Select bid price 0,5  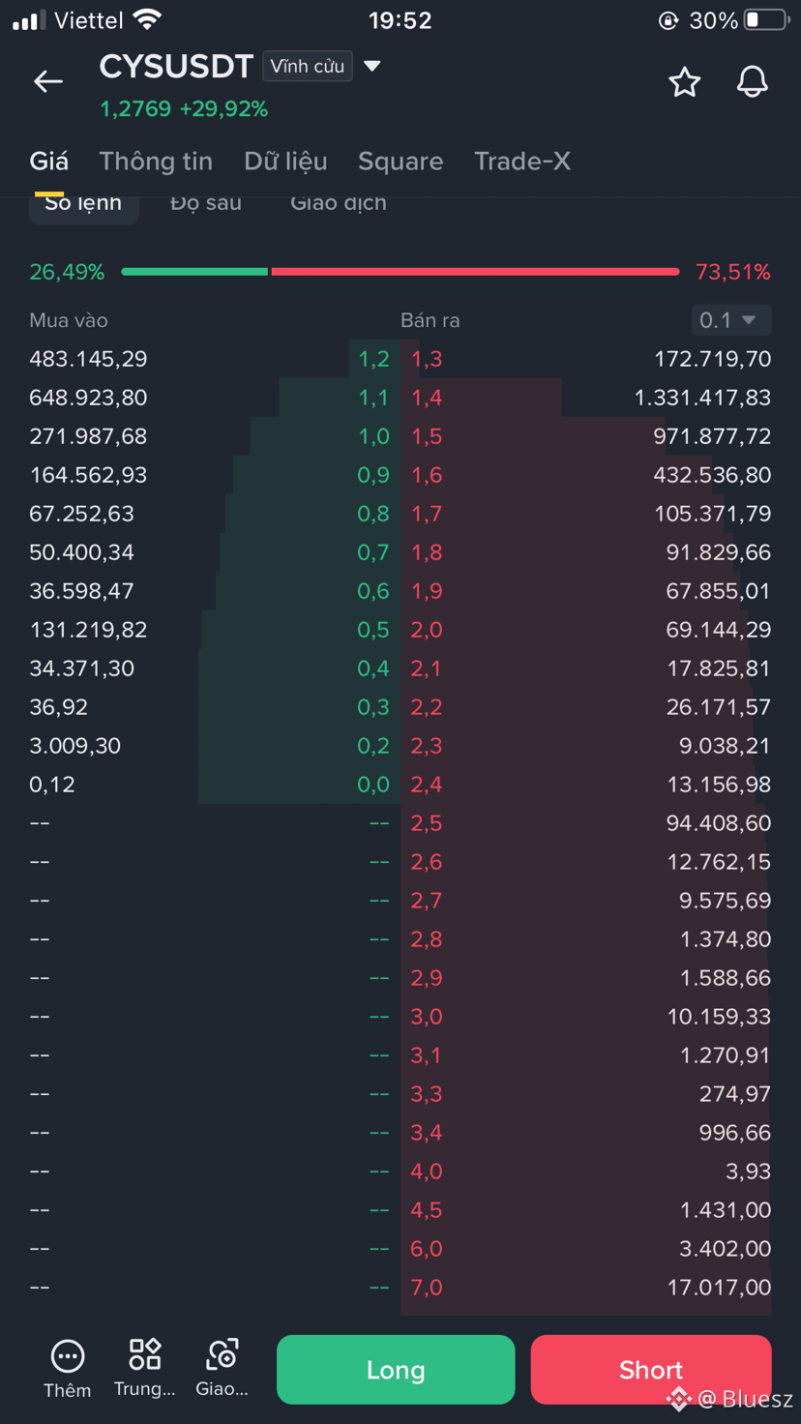[373, 630]
